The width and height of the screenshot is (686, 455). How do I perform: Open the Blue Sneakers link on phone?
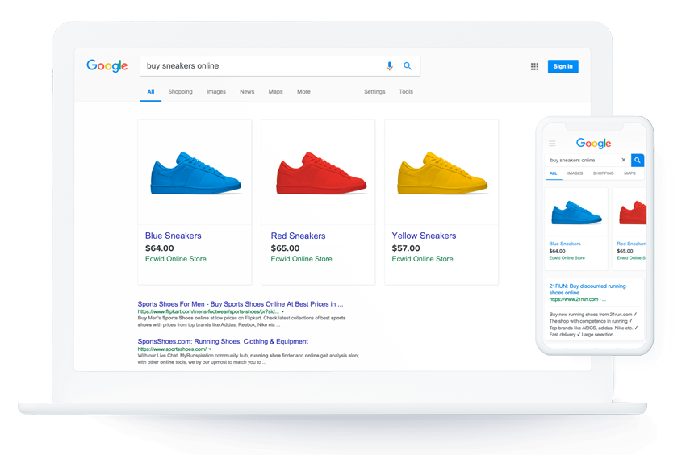click(x=565, y=244)
